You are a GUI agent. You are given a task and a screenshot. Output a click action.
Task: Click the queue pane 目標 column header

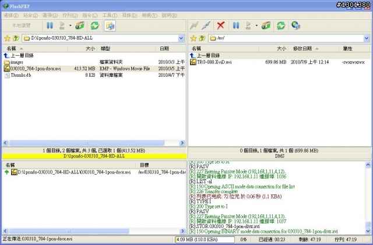tap(161, 165)
